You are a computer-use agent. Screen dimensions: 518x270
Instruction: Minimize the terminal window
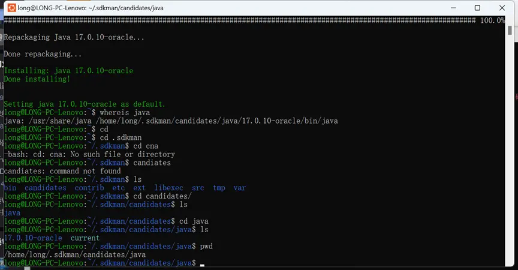click(453, 8)
